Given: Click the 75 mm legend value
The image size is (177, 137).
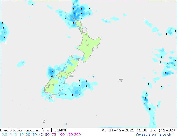Looking at the screenshot, I should pos(54,135).
